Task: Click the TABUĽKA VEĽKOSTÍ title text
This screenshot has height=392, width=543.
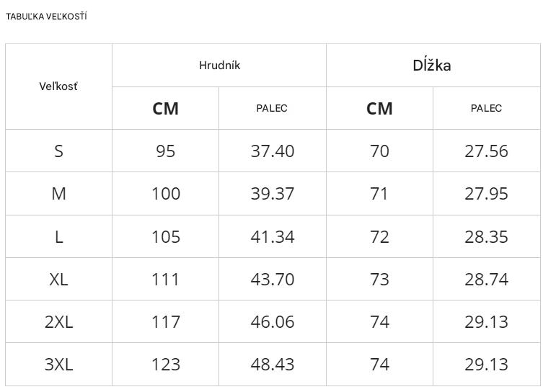Action: [46, 17]
